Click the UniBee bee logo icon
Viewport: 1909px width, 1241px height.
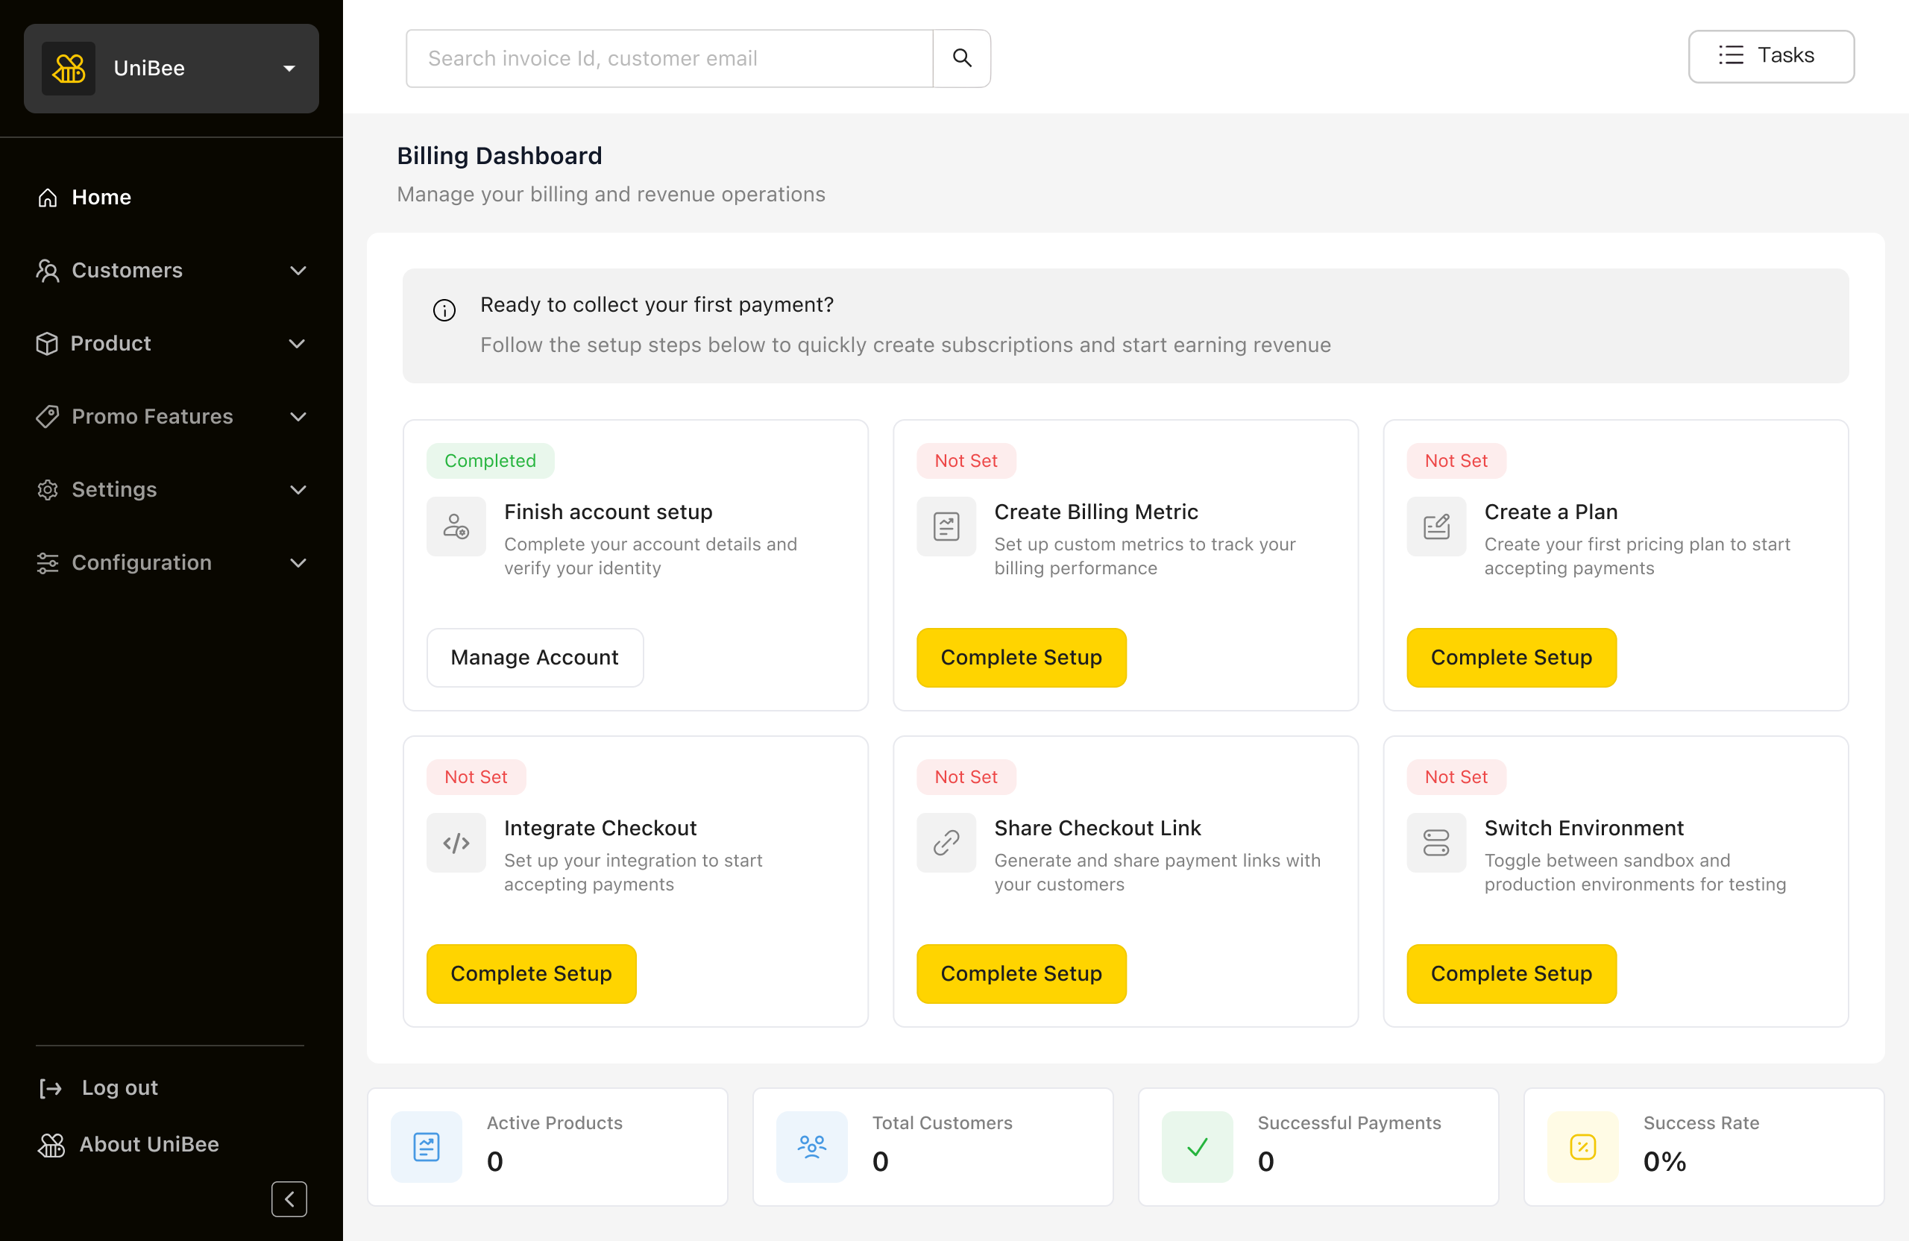pyautogui.click(x=69, y=68)
